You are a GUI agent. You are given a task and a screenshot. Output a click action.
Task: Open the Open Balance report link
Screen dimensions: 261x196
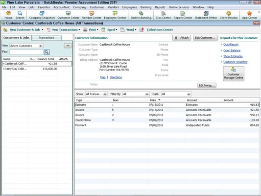pos(232,50)
